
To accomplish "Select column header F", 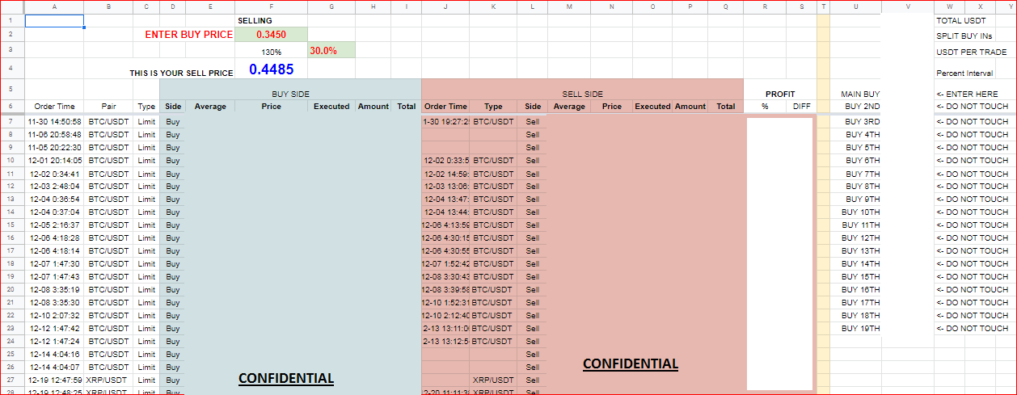I will 271,6.
